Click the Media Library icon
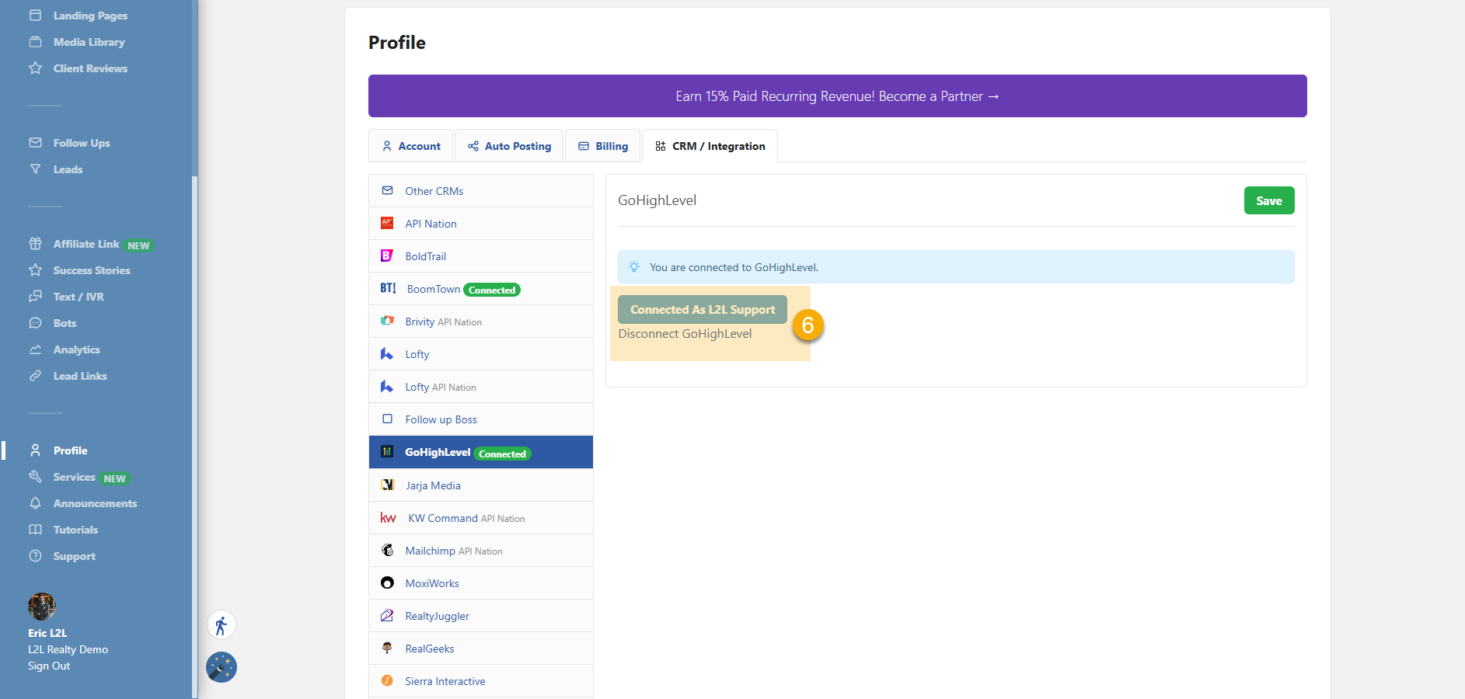1465x699 pixels. (x=35, y=42)
